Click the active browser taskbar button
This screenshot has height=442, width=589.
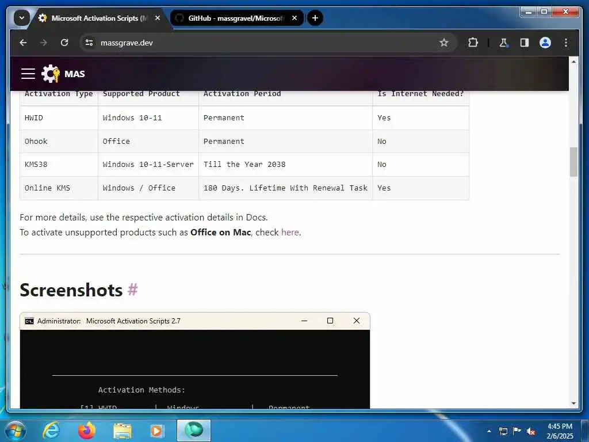(x=194, y=430)
